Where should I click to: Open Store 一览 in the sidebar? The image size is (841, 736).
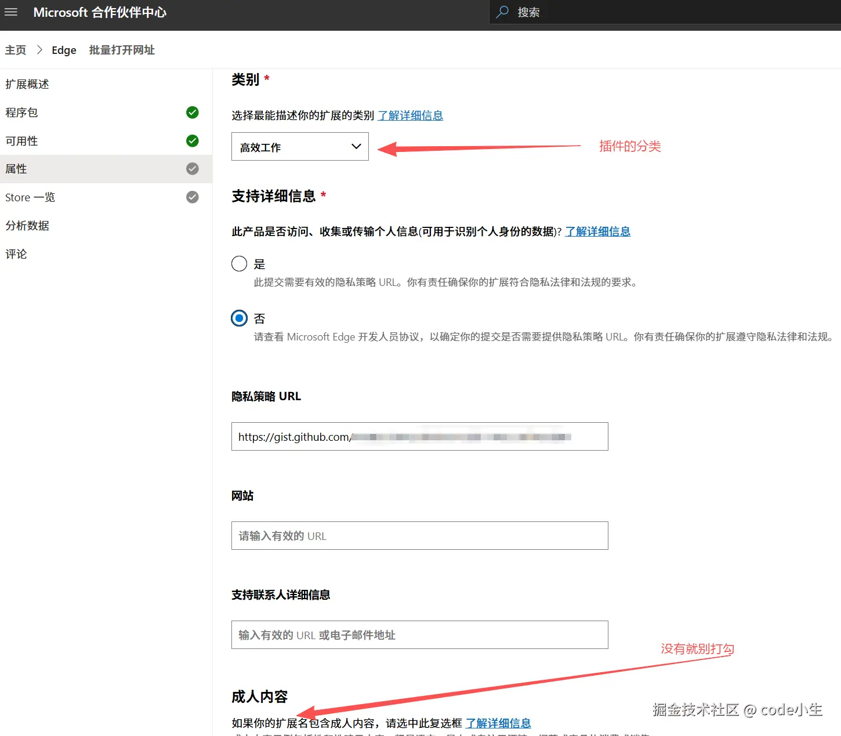pos(106,197)
